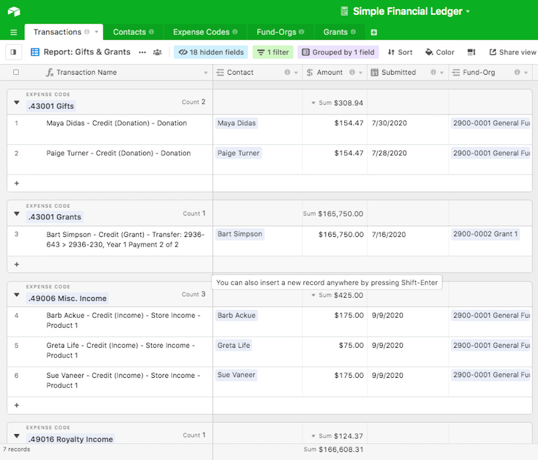Click 2900-0002 Grant 1 chip
Image resolution: width=538 pixels, height=460 pixels.
[x=485, y=234]
